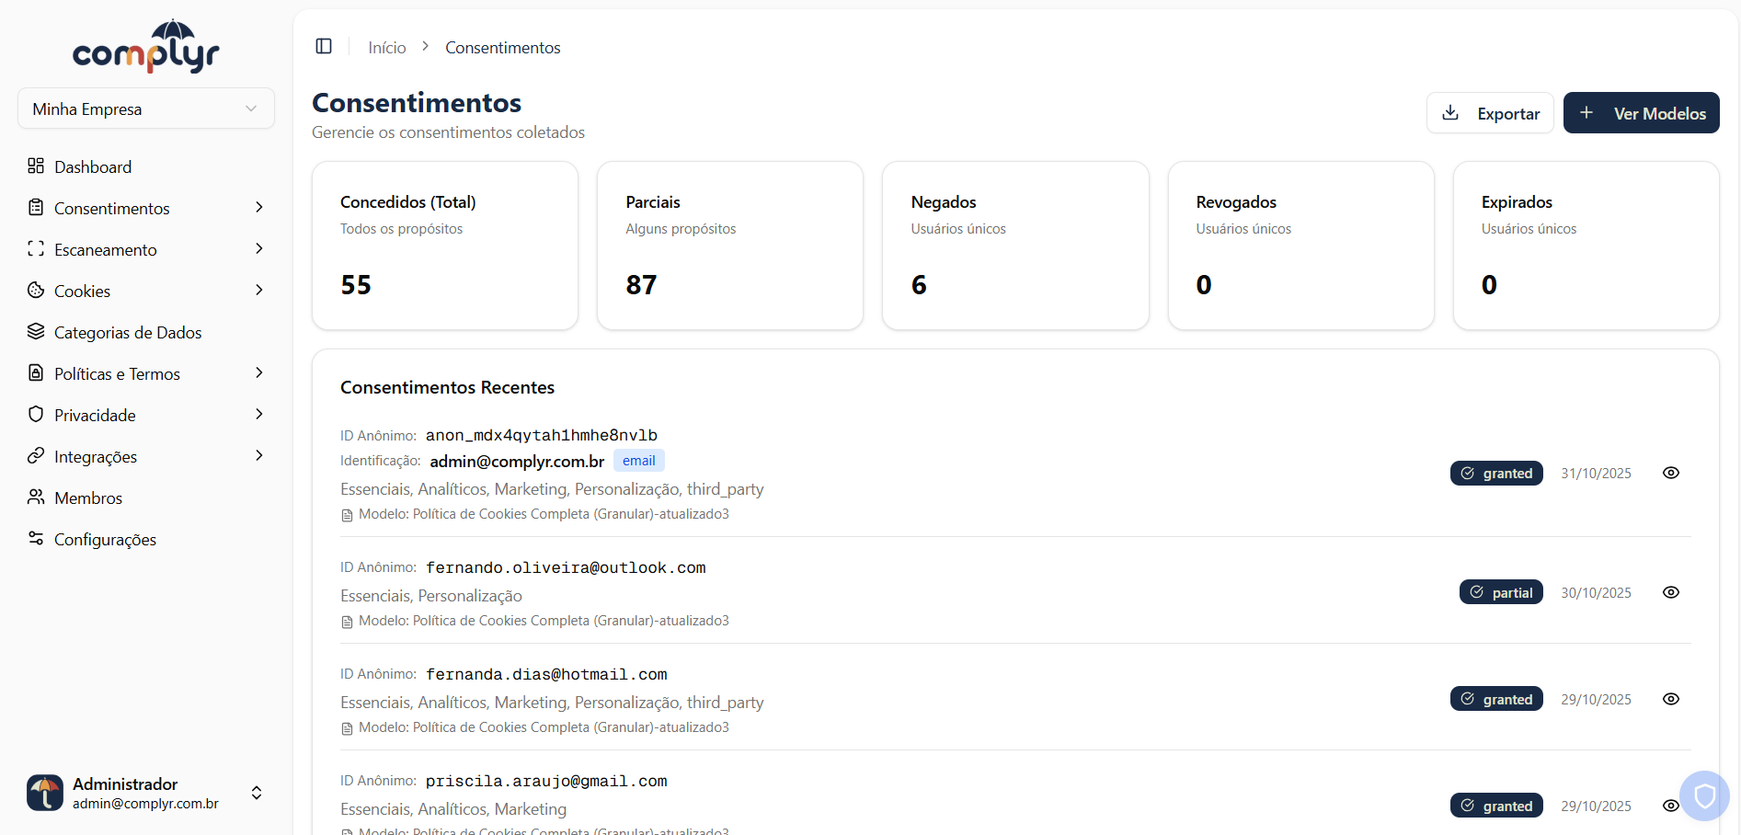Open the Escaneamento scanner icon
This screenshot has width=1741, height=835.
(36, 249)
